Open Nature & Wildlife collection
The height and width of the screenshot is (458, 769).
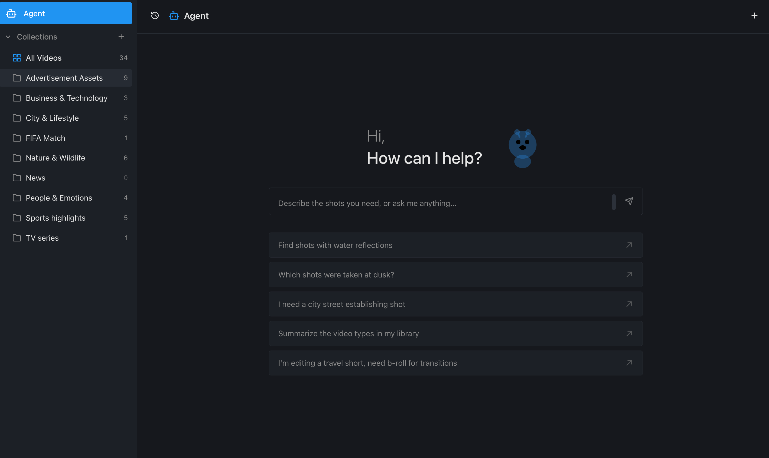pos(66,158)
